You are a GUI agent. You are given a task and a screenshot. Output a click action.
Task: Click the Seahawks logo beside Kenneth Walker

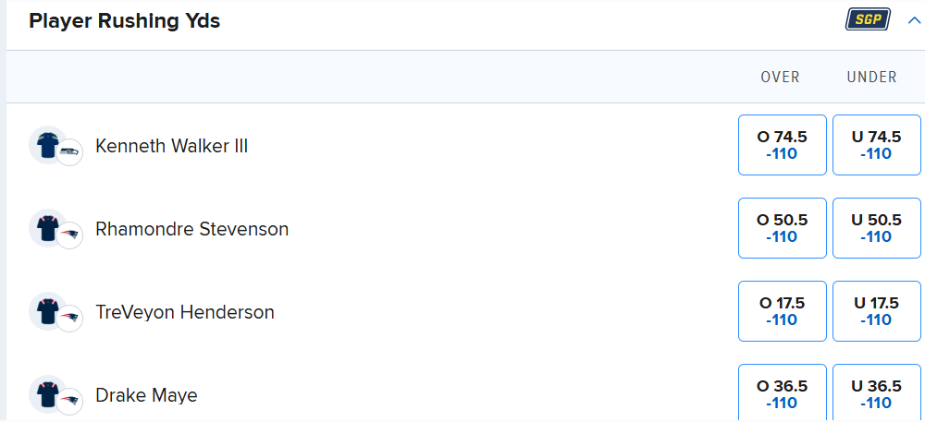tap(69, 152)
